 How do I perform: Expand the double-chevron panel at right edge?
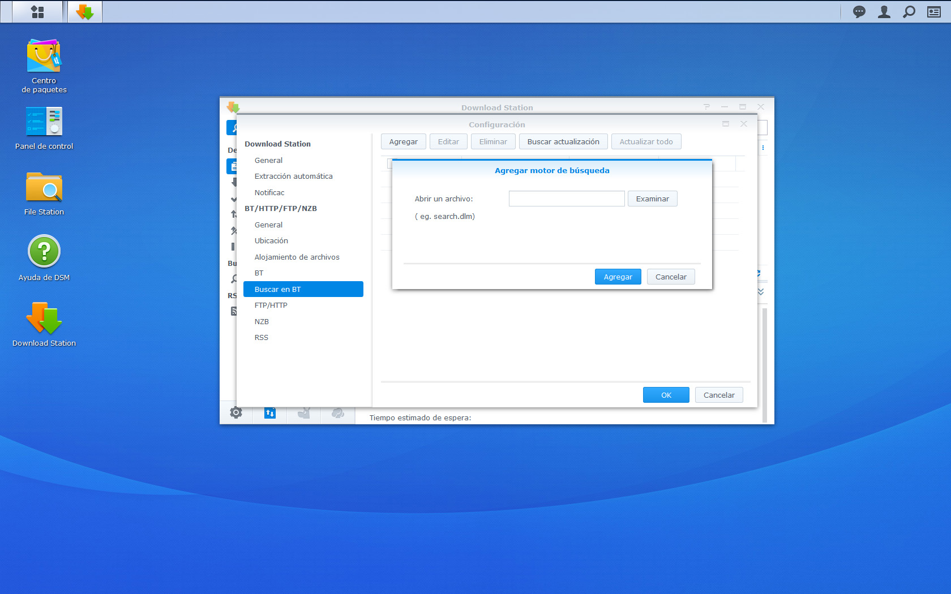[x=761, y=292]
